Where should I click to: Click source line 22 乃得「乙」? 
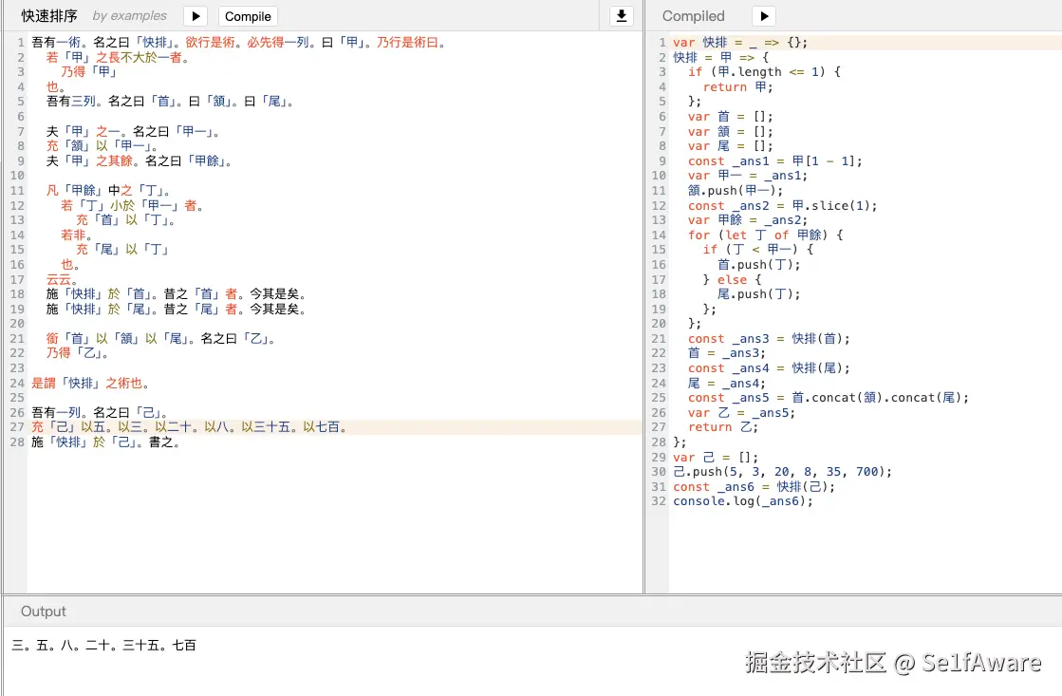click(x=78, y=353)
